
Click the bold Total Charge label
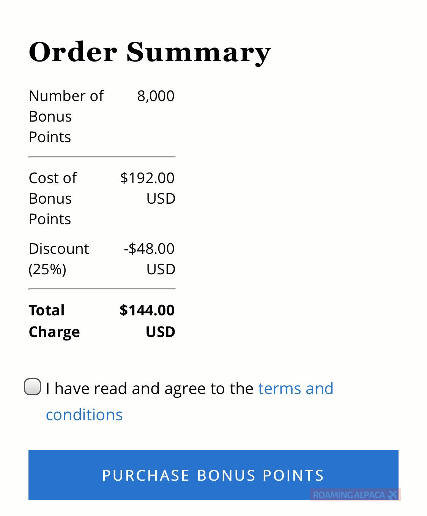tap(54, 321)
